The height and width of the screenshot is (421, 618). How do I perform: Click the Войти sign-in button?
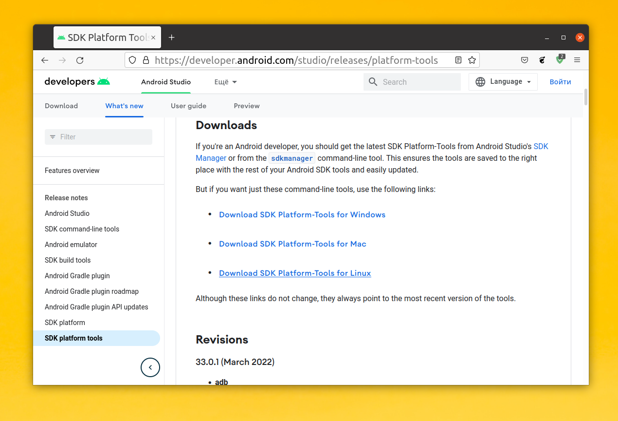tap(560, 82)
